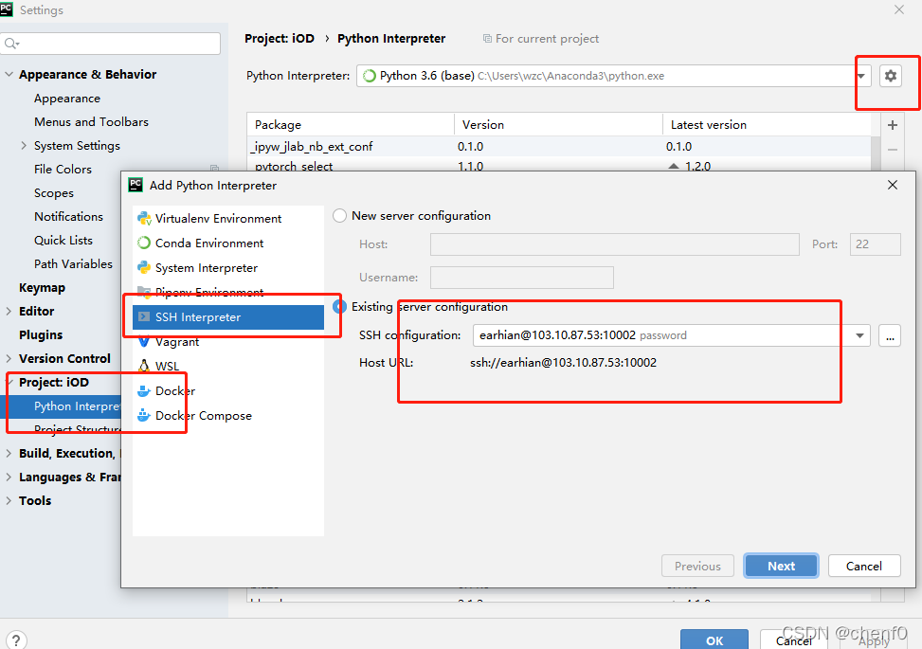Viewport: 922px width, 649px height.
Task: Open Plugins settings
Action: 41,334
